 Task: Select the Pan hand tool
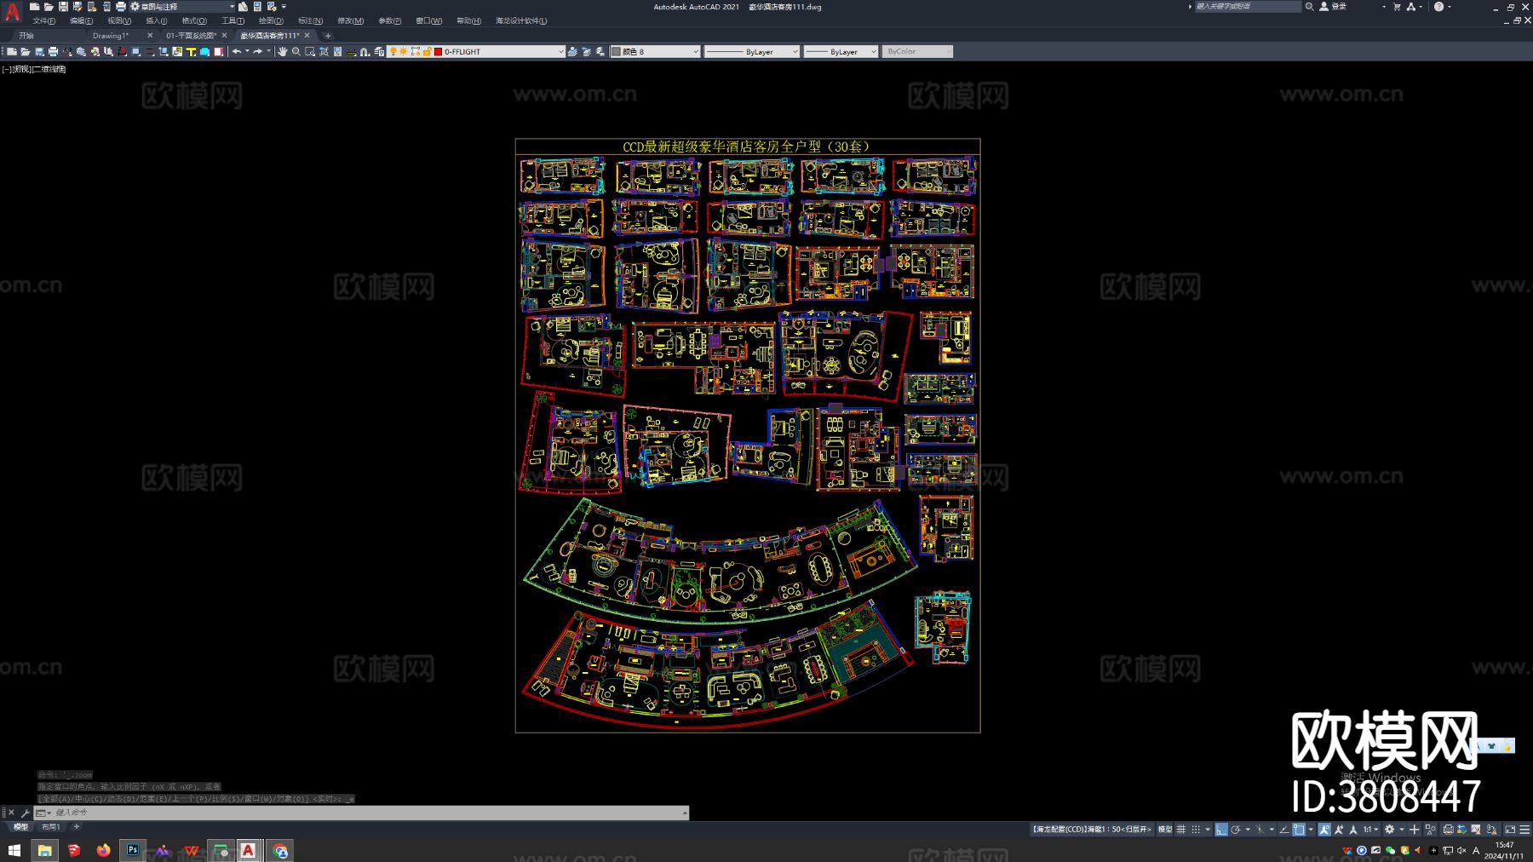tap(282, 52)
